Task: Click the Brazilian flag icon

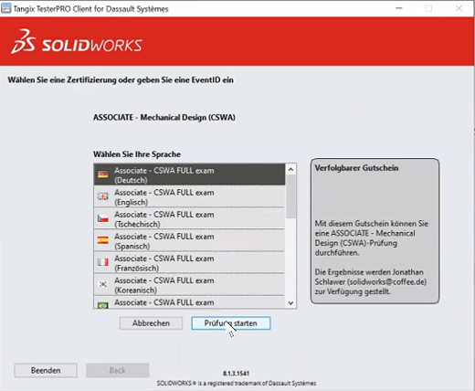Action: 103,305
